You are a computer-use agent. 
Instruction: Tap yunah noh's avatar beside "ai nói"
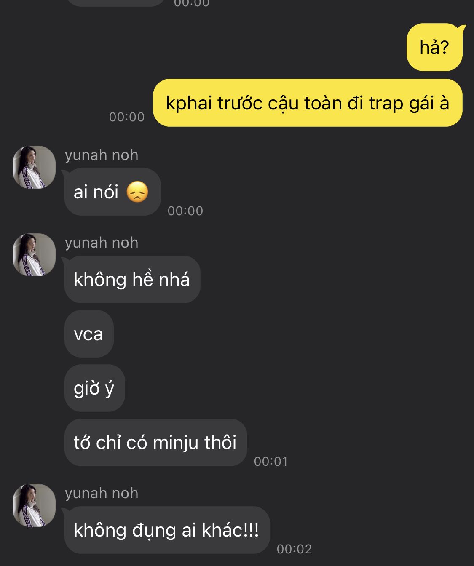(34, 167)
